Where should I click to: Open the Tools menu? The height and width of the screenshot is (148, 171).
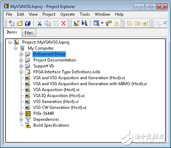pos(85,14)
